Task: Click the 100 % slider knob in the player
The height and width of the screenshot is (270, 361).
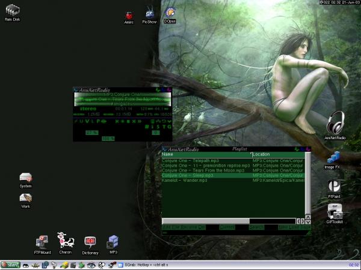Action: (108, 139)
